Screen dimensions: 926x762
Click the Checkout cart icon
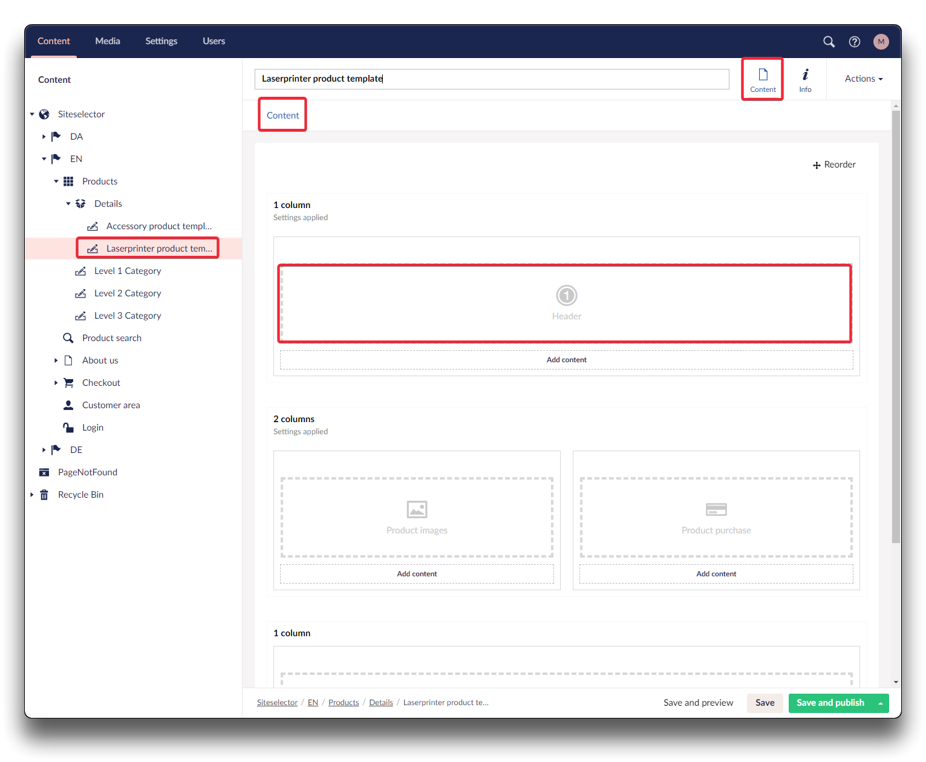click(69, 383)
